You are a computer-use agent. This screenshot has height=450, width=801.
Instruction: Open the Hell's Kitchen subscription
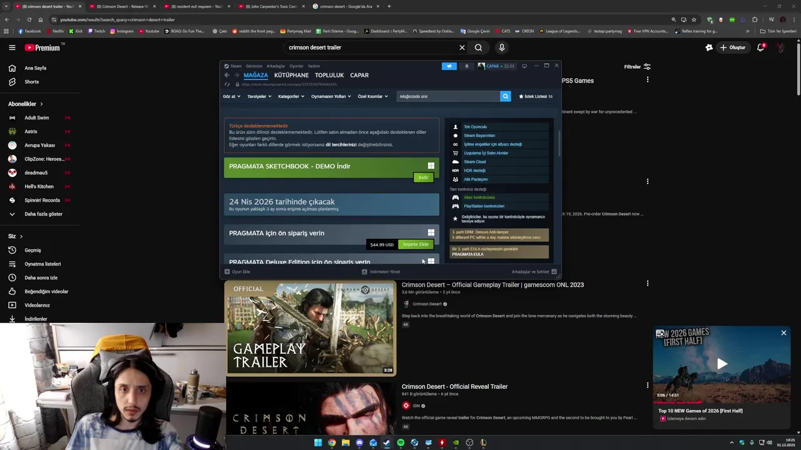tap(39, 186)
